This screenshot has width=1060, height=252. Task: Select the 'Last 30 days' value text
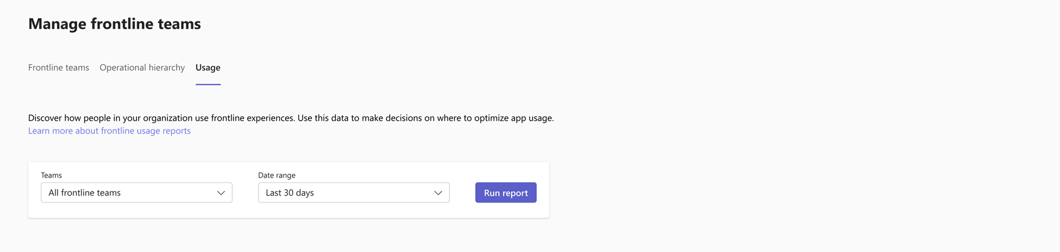pyautogui.click(x=290, y=193)
